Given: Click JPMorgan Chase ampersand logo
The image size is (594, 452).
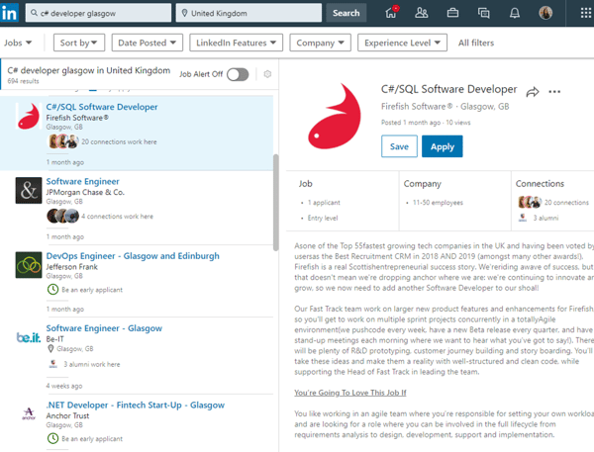Looking at the screenshot, I should click(x=29, y=191).
